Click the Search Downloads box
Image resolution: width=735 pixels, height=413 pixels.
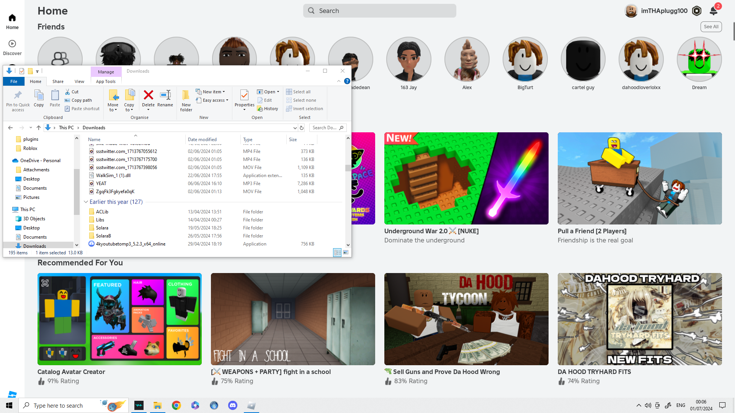327,128
